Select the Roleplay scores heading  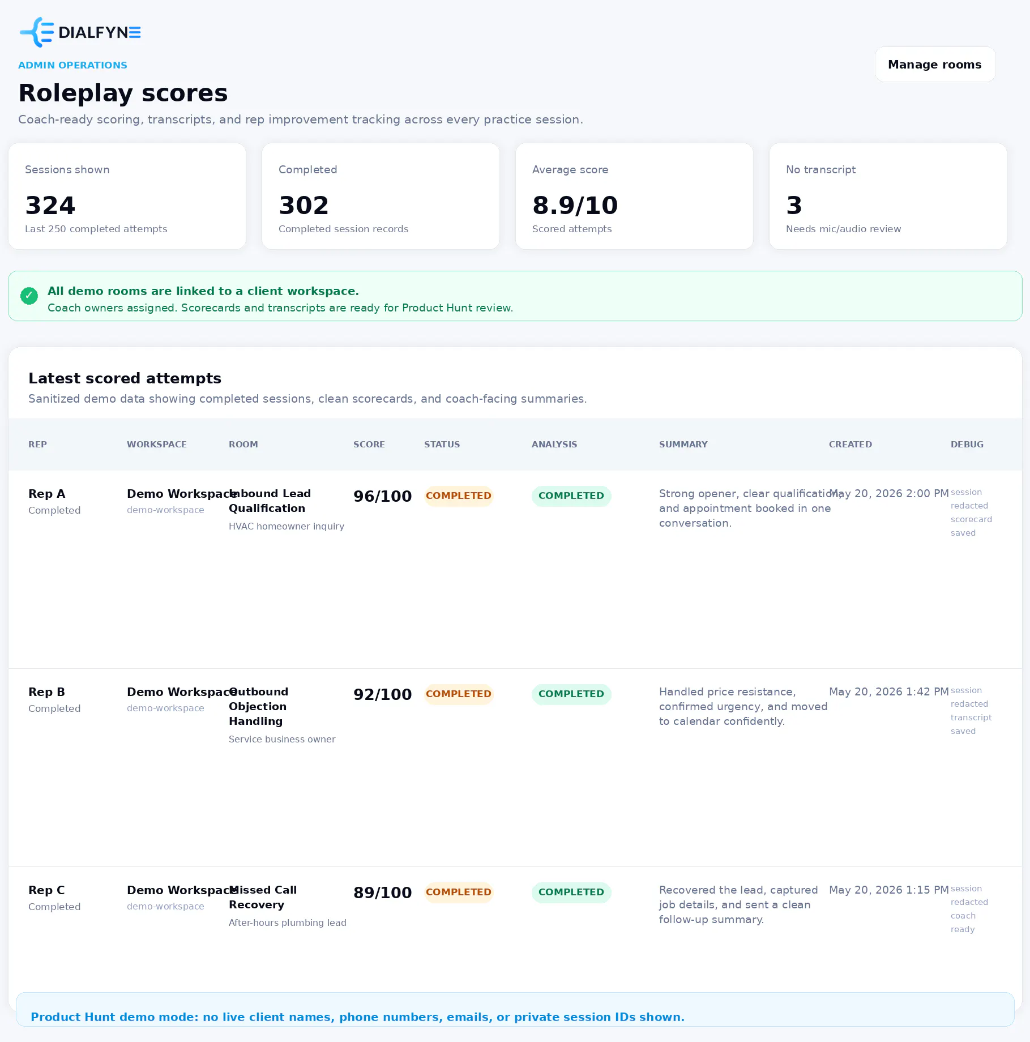(123, 93)
